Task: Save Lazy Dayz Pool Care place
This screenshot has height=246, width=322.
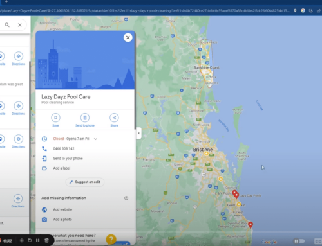Action: point(55,118)
